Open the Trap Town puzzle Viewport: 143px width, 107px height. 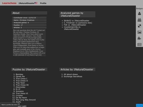tap(20, 83)
